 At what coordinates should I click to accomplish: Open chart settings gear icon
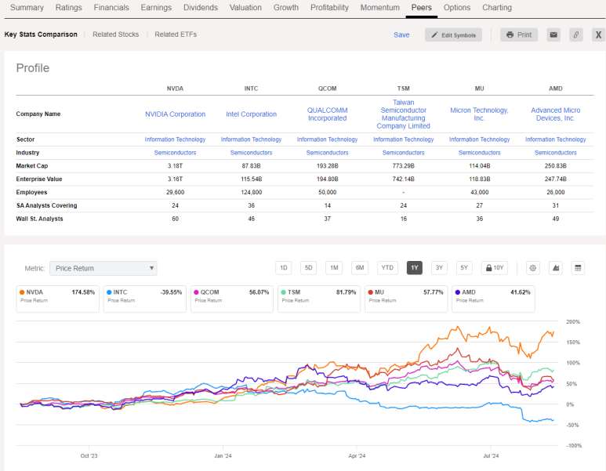pyautogui.click(x=533, y=268)
